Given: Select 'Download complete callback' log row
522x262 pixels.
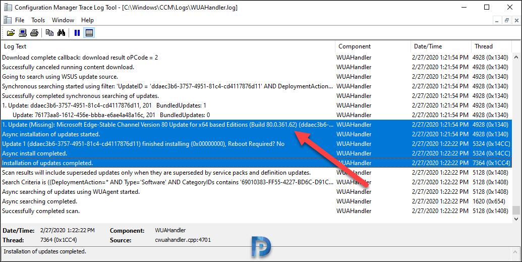Looking at the screenshot, I should coord(256,58).
